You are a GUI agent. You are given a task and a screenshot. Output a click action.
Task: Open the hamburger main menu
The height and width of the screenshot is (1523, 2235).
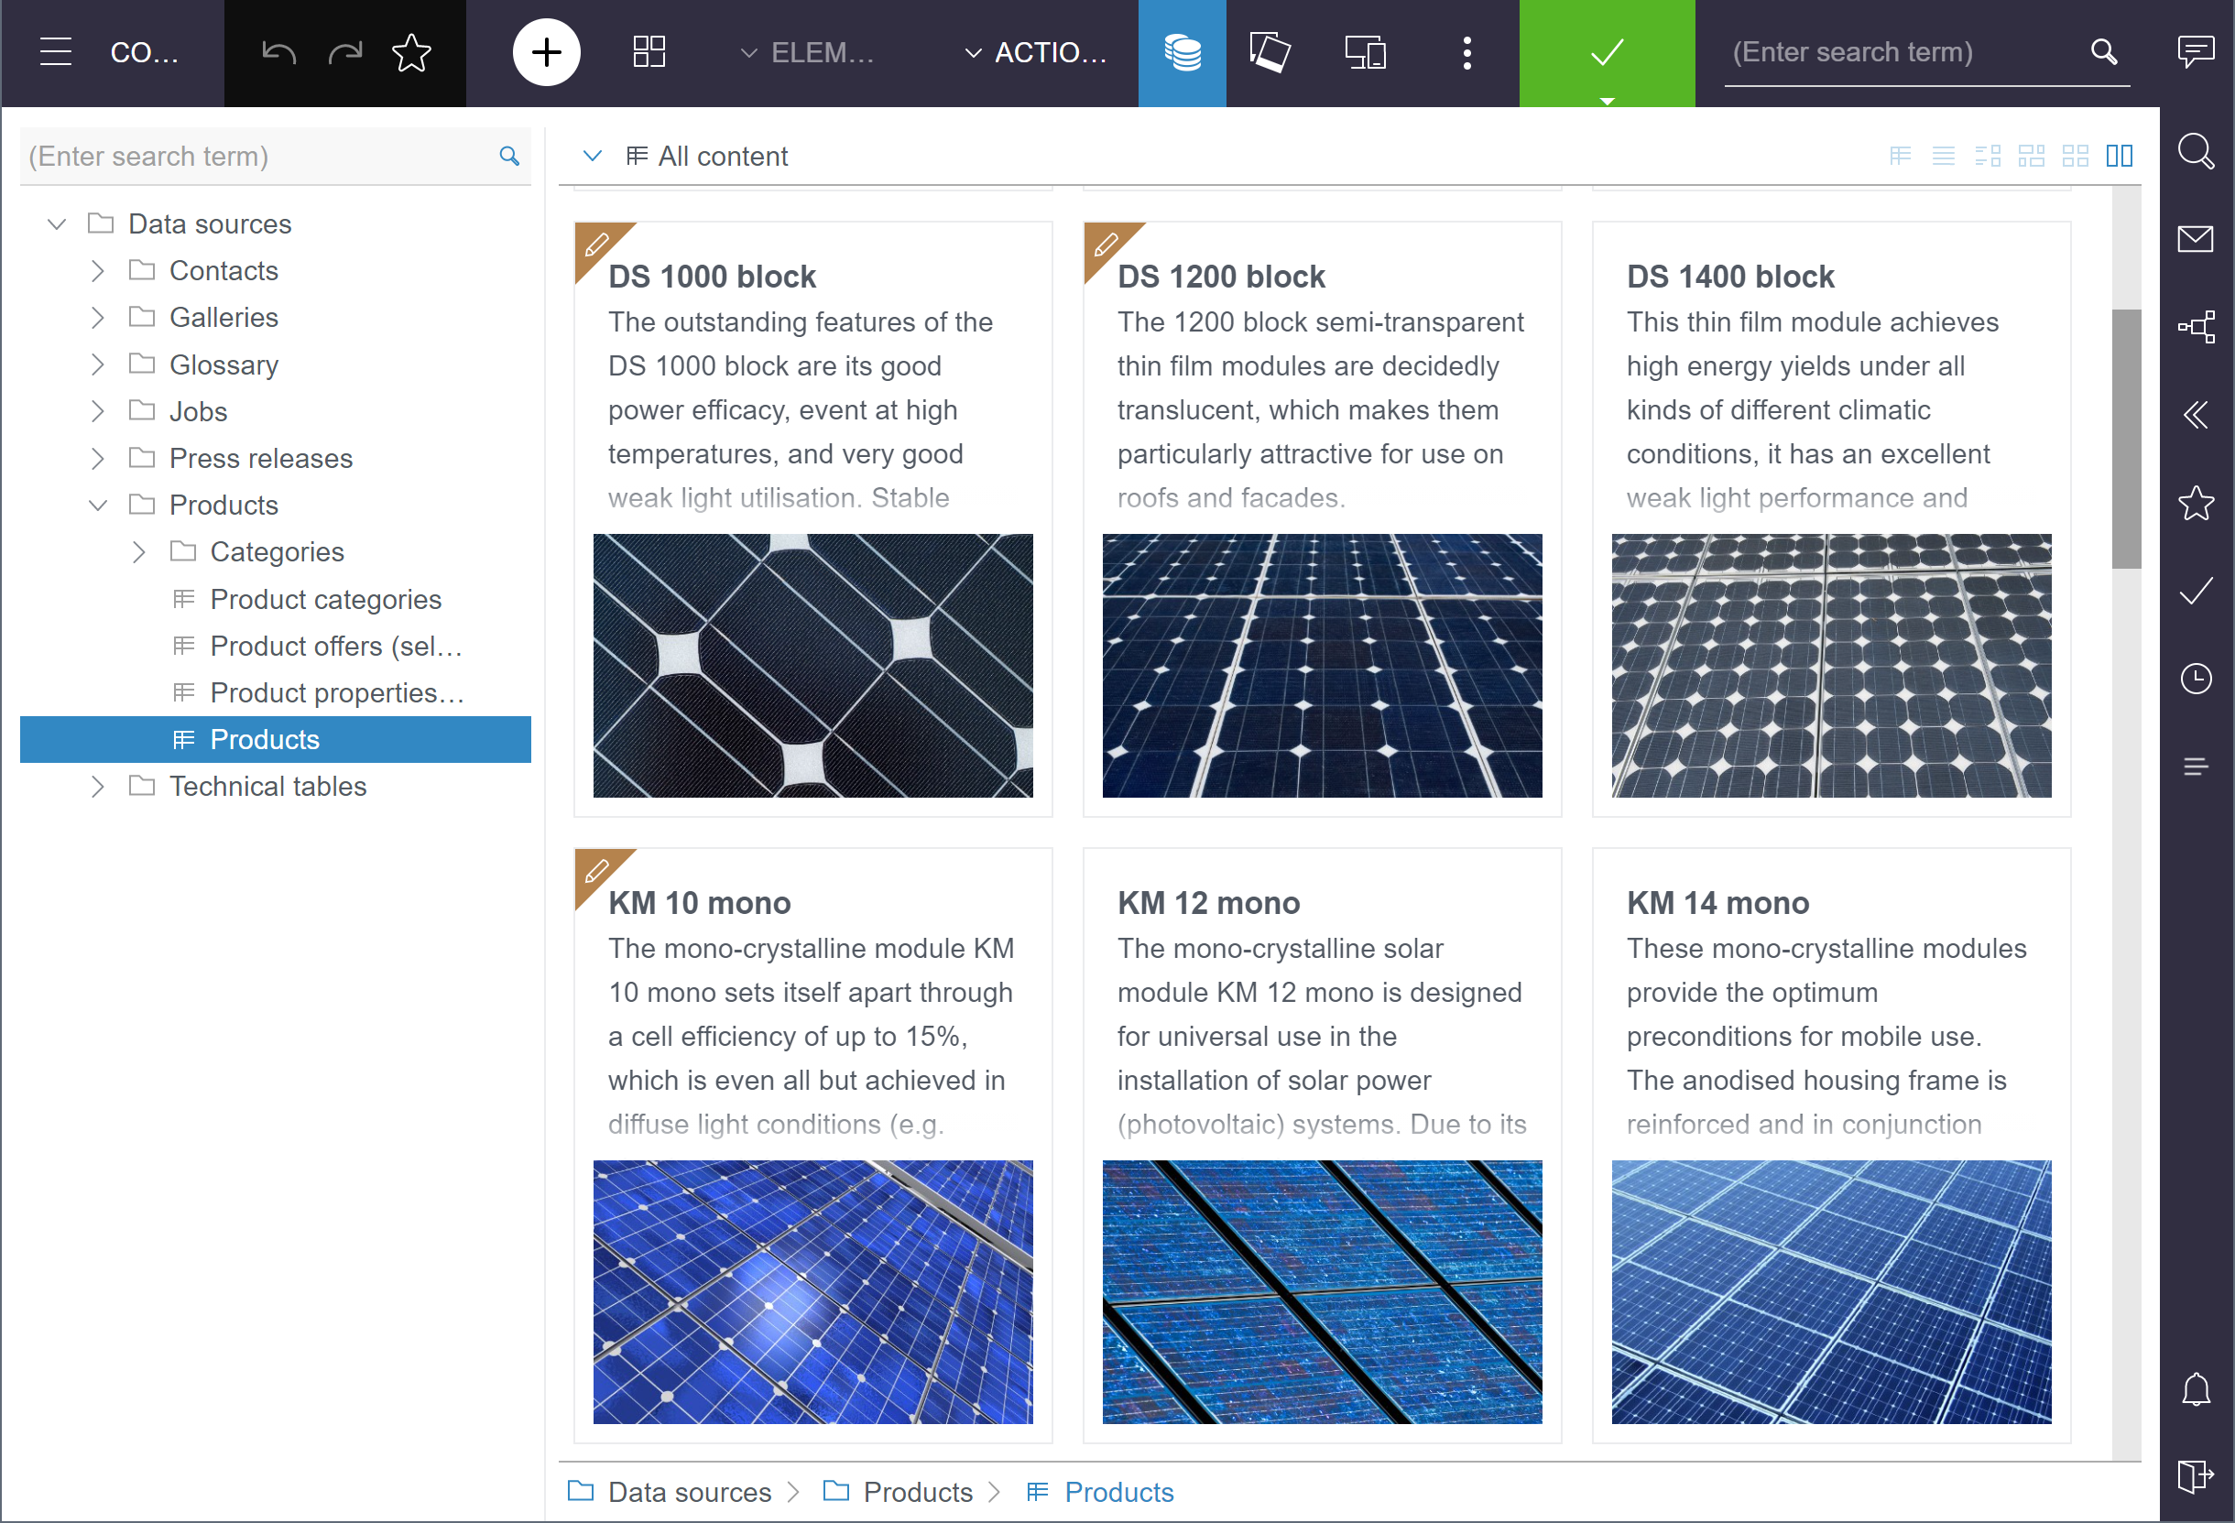[x=56, y=52]
